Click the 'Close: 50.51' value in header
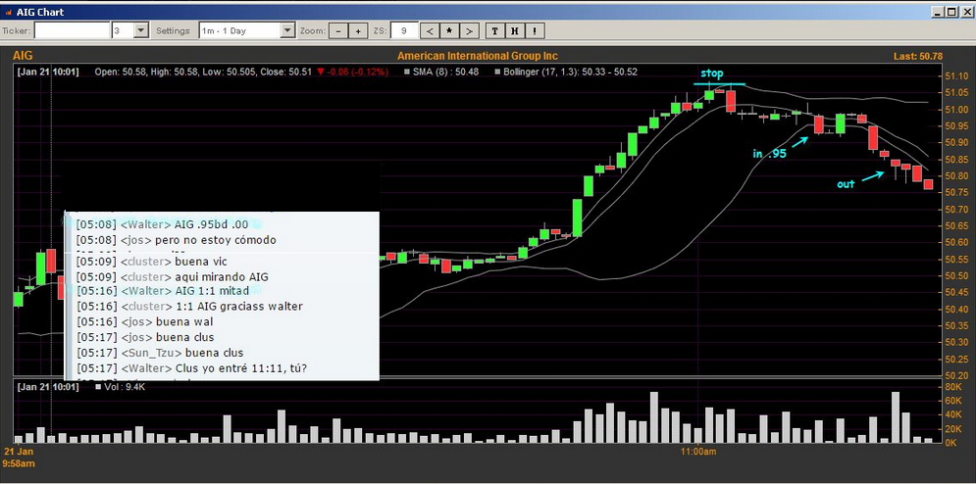Image resolution: width=976 pixels, height=484 pixels. point(287,73)
